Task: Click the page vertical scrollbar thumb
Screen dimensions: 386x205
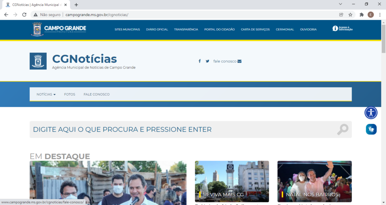Action: (x=383, y=39)
